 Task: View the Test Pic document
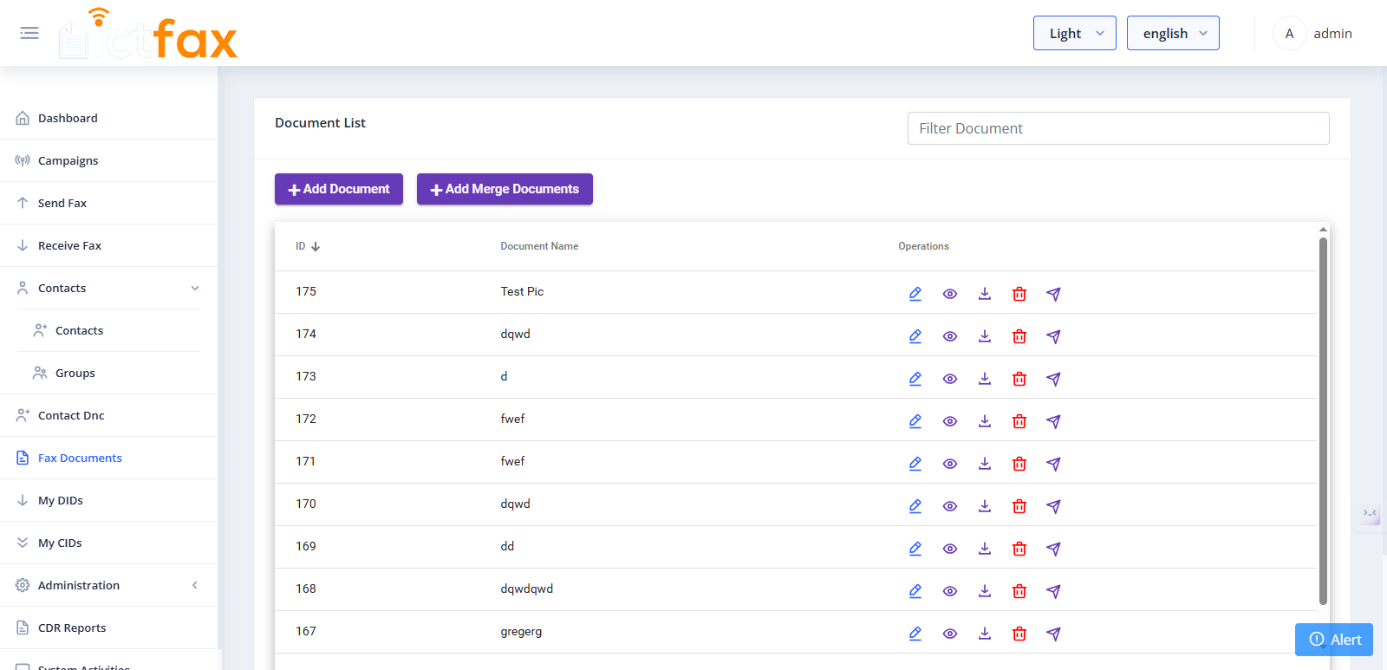coord(950,294)
